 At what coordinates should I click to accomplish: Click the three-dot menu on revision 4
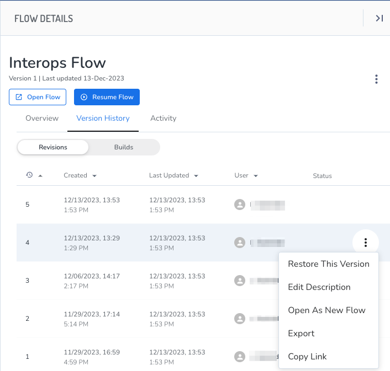365,242
